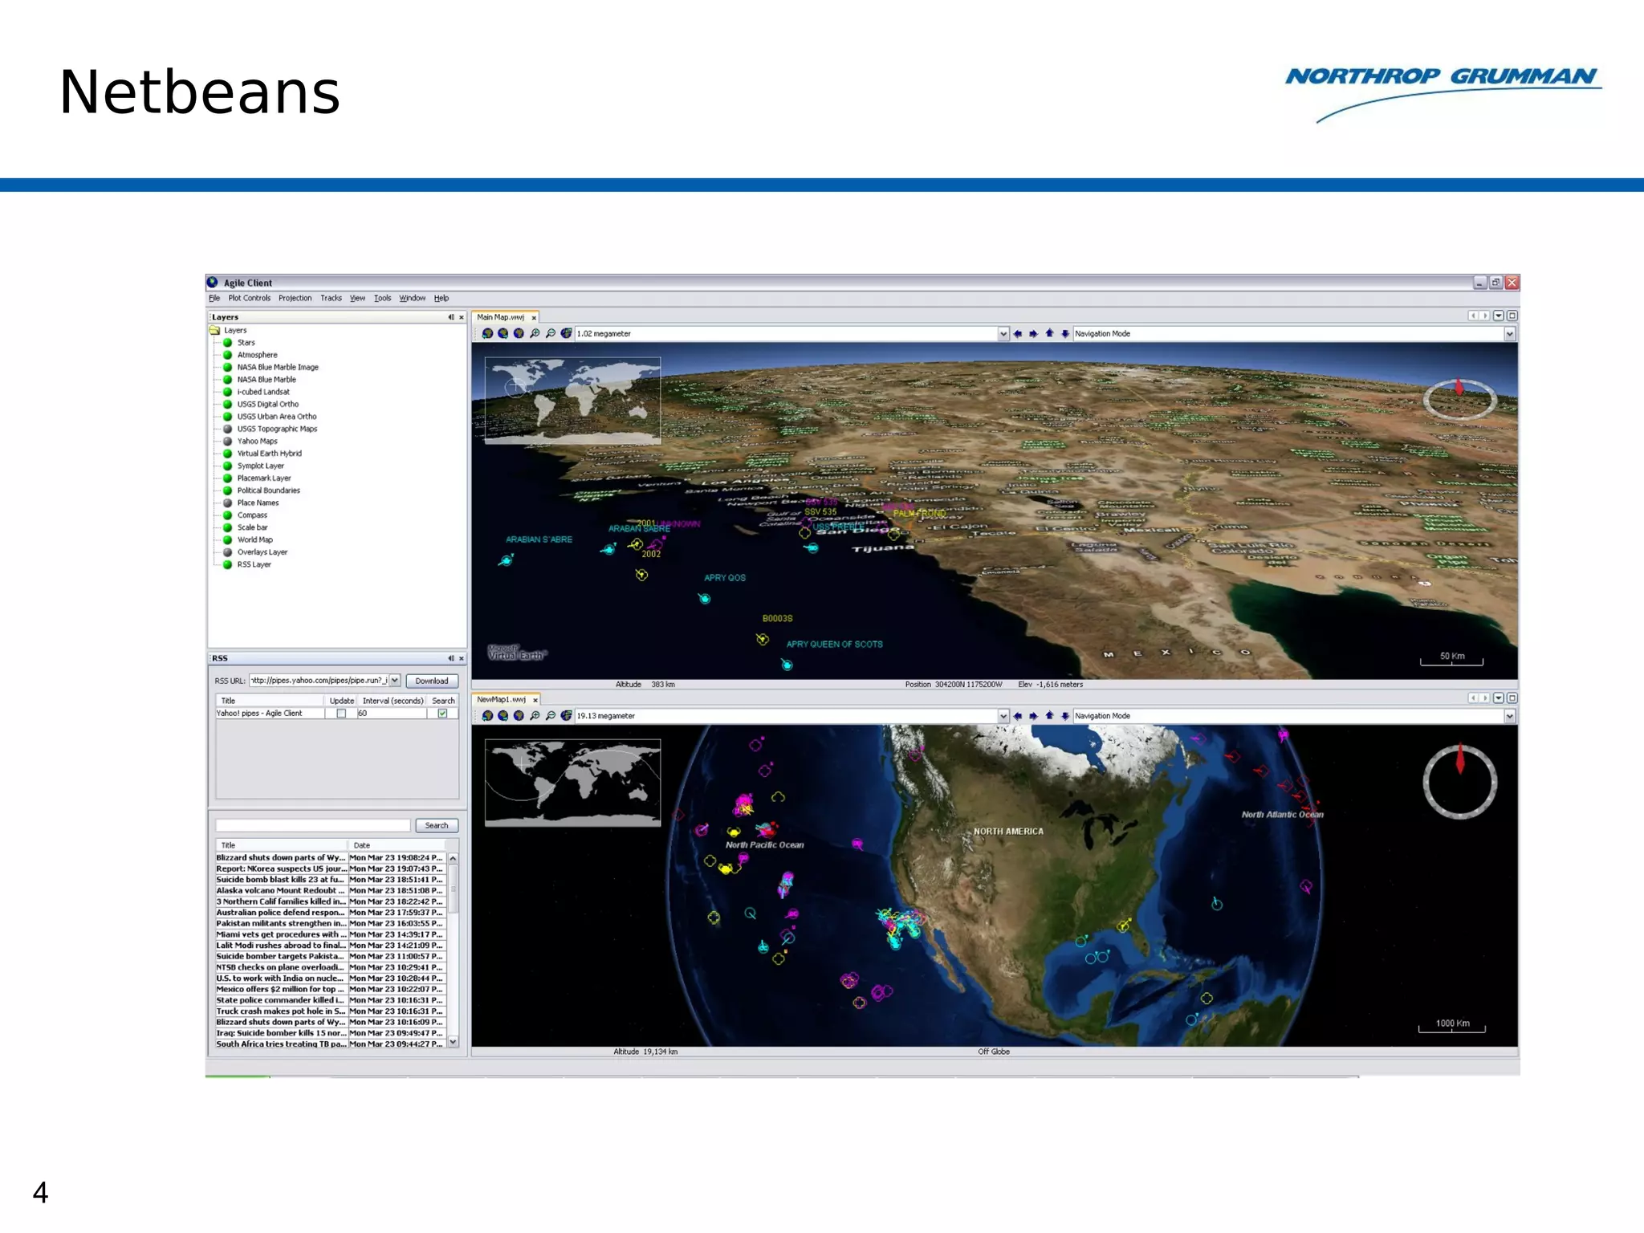Click the zoom in magnifier in Main Map toolbar
Image resolution: width=1644 pixels, height=1233 pixels.
[535, 333]
